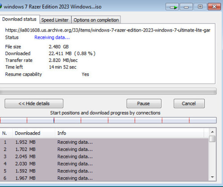Click the connection list scrollbar thumb

212,139
